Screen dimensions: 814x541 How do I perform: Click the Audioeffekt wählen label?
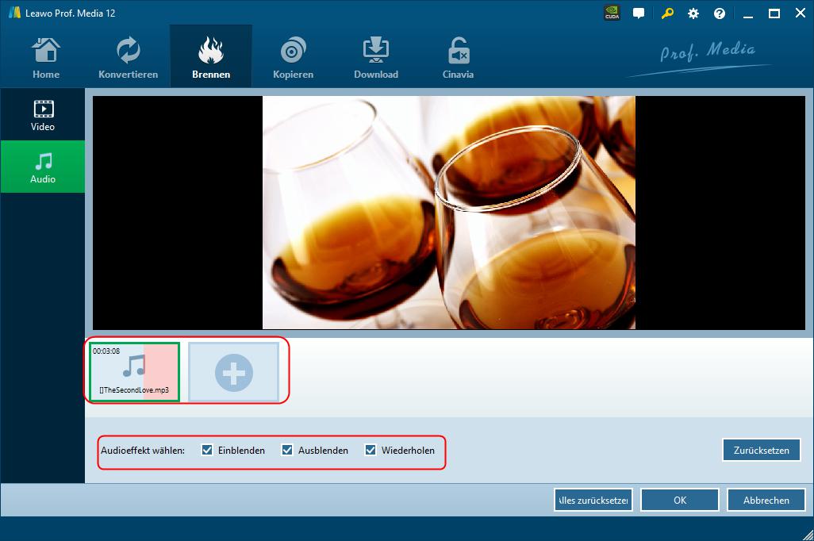pos(143,450)
